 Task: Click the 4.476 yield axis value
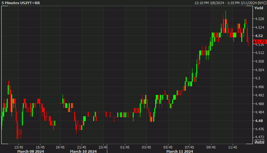[259, 129]
